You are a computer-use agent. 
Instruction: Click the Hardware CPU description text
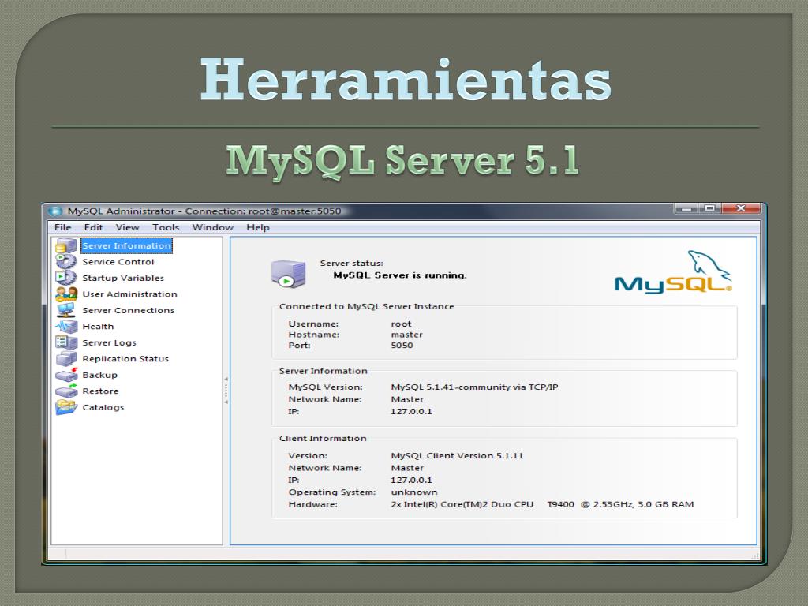click(x=542, y=504)
